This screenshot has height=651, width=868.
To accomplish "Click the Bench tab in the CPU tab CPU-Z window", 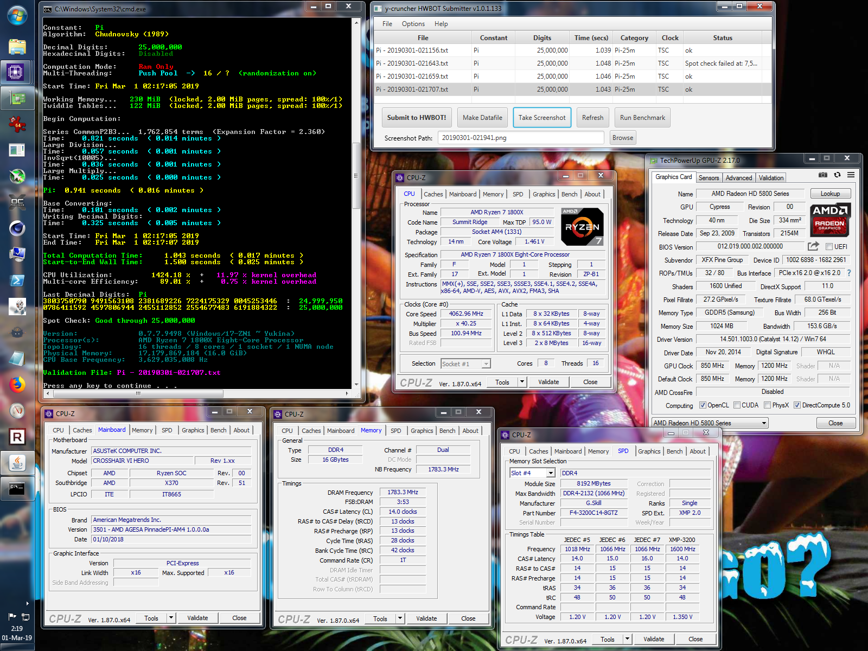I will (x=569, y=194).
